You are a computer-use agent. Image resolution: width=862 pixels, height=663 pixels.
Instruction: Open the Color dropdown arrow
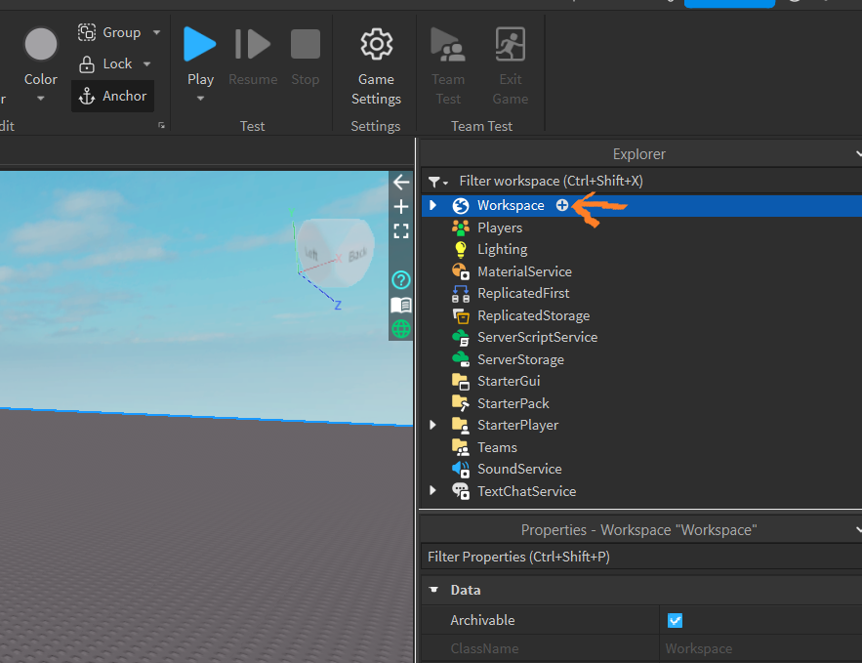[x=41, y=99]
